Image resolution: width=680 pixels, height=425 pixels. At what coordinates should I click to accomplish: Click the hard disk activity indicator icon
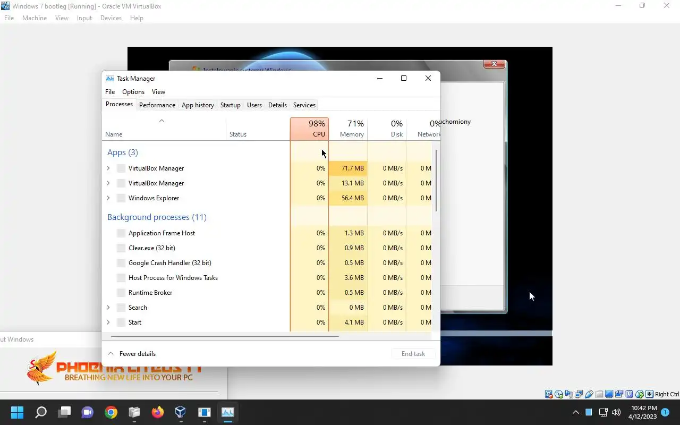point(549,394)
